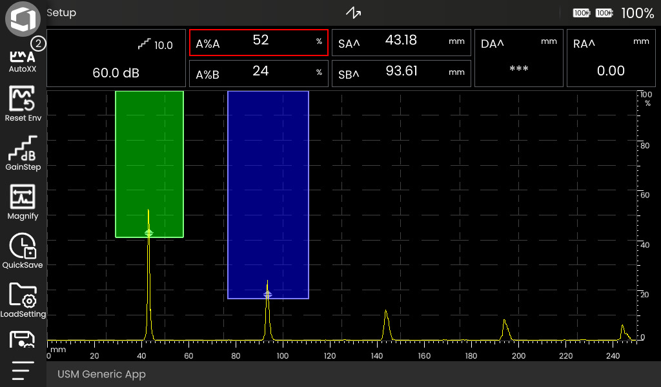661x387 pixels.
Task: Click gate A peak marker on echo
Action: tap(149, 233)
